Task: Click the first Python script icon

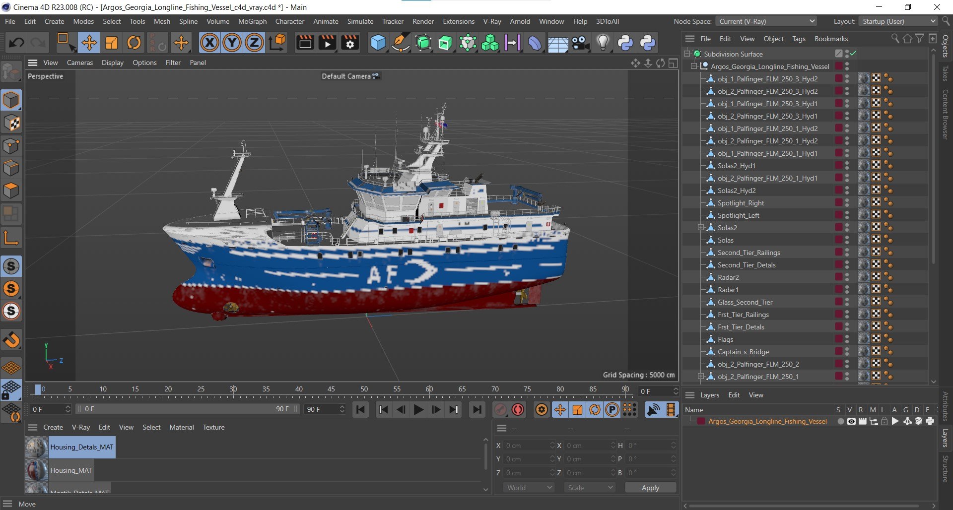Action: coord(625,43)
